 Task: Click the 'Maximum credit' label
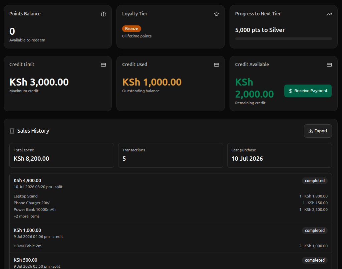[24, 91]
